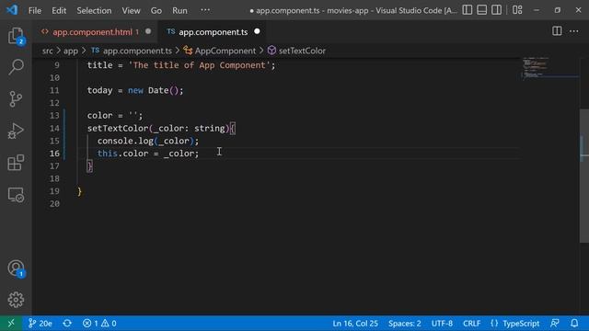
Task: Close app.component.html tab via unsaved dot
Action: coord(148,31)
